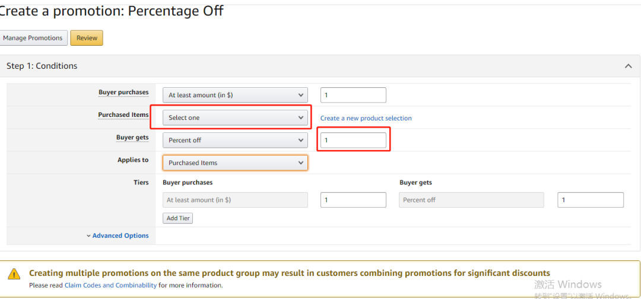Viewport: 641px width, 299px height.
Task: Open Purchased Items 'Select one' dropdown
Action: point(235,117)
